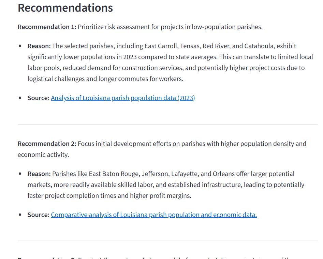The image size is (323, 259).
Task: Click the second bold Reason label
Action: pos(39,174)
